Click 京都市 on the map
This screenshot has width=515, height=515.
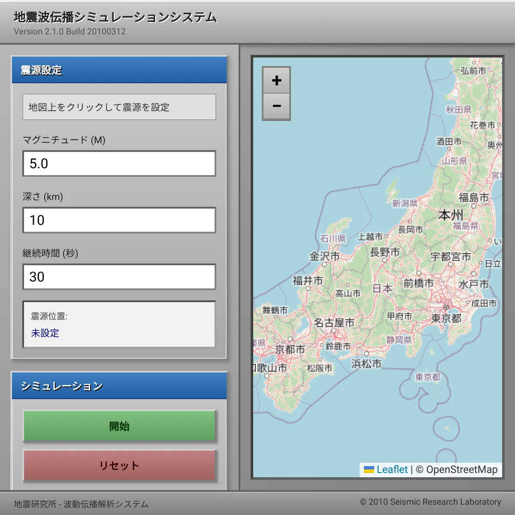click(290, 349)
